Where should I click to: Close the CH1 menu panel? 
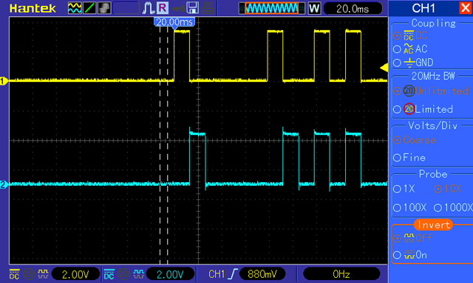pyautogui.click(x=466, y=8)
